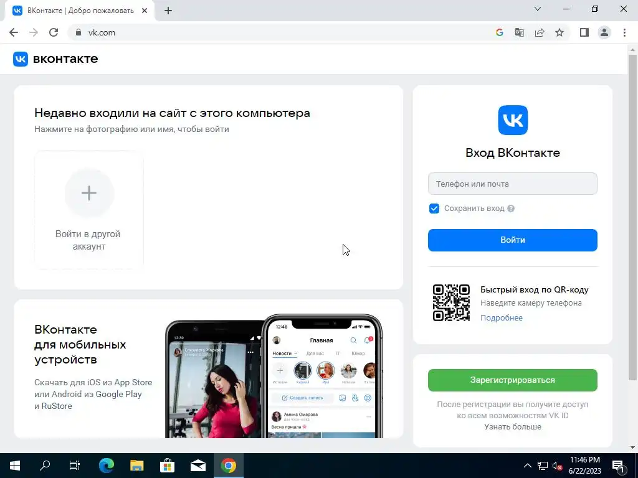This screenshot has width=638, height=478.
Task: Open Windows taskbar search
Action: pos(45,466)
